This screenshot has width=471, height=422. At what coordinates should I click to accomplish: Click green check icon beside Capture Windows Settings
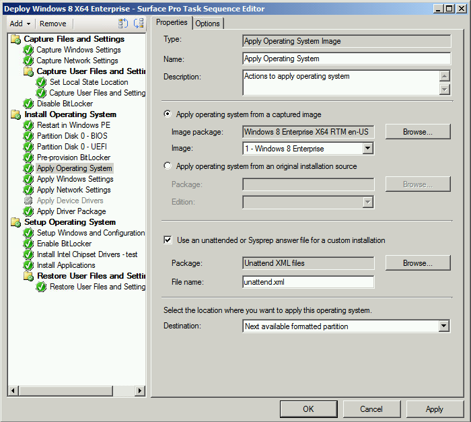28,50
